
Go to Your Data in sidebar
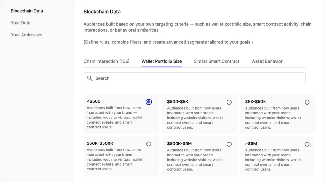tap(21, 23)
